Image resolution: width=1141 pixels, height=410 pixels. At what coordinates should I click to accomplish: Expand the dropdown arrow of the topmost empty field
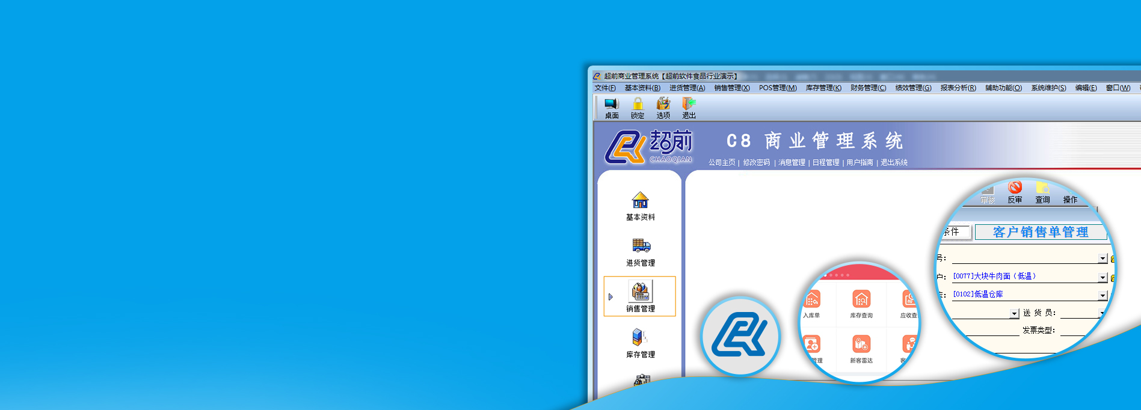pyautogui.click(x=1103, y=259)
